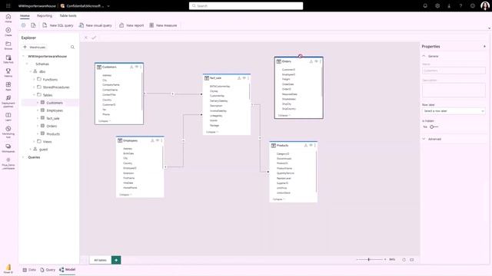Add a new layout with the green plus
The width and height of the screenshot is (492, 276).
pyautogui.click(x=116, y=260)
